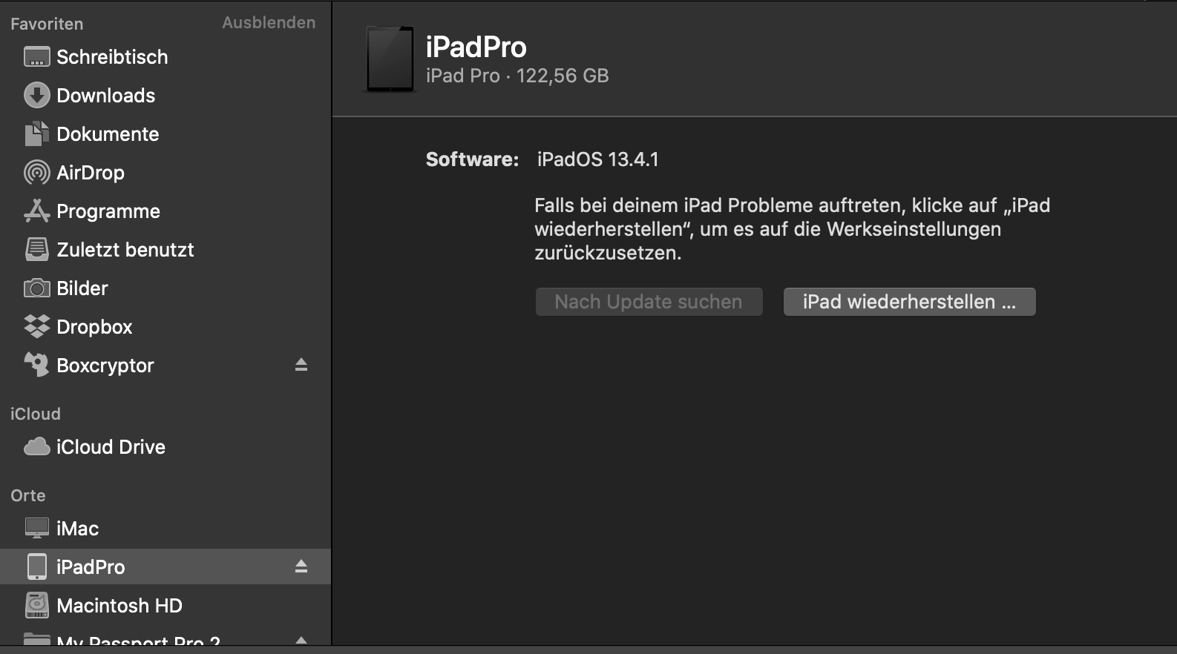Click the Boxcryptor icon in sidebar
The width and height of the screenshot is (1177, 654).
click(x=36, y=365)
